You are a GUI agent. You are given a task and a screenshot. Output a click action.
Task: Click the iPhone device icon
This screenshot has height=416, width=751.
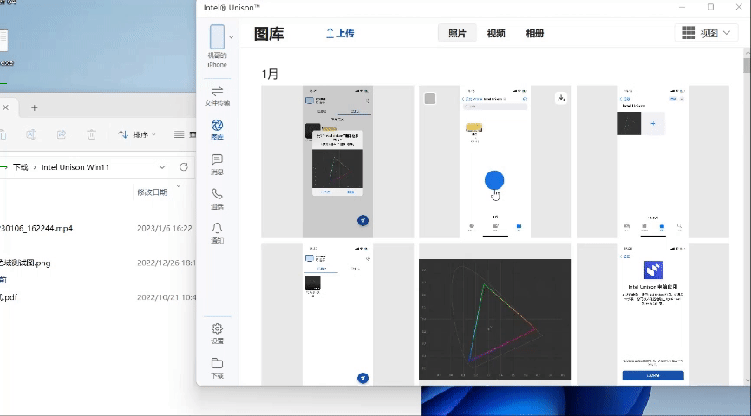tap(217, 37)
